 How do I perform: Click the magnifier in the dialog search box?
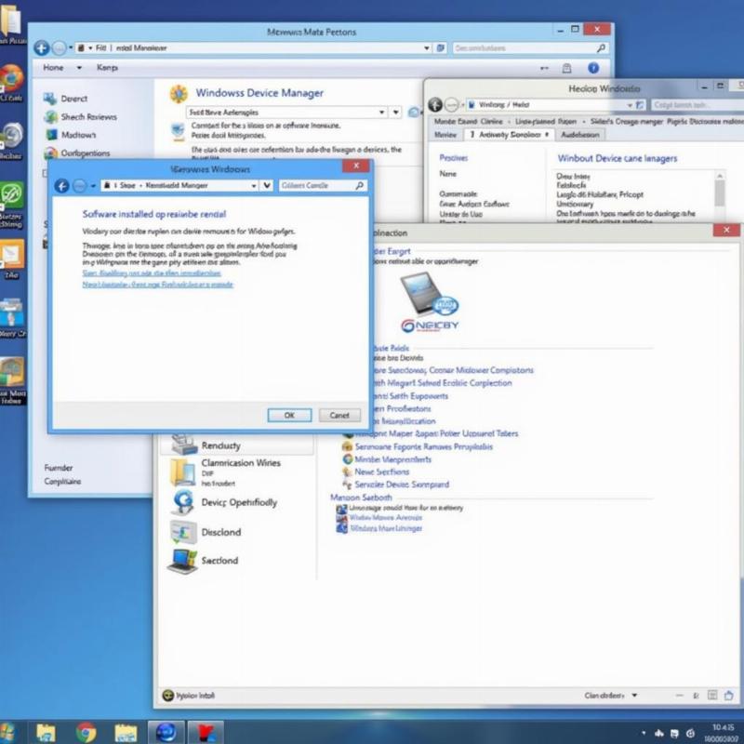[359, 186]
